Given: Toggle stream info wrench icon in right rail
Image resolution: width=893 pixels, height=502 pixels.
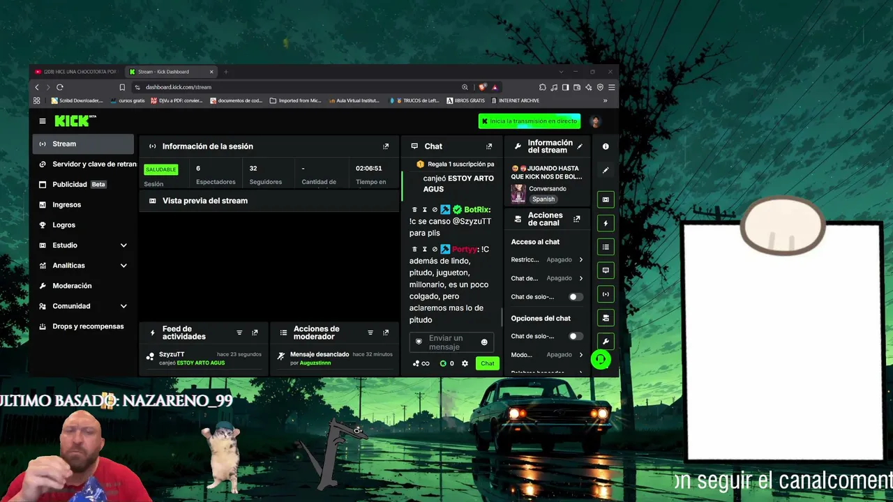Looking at the screenshot, I should (606, 342).
